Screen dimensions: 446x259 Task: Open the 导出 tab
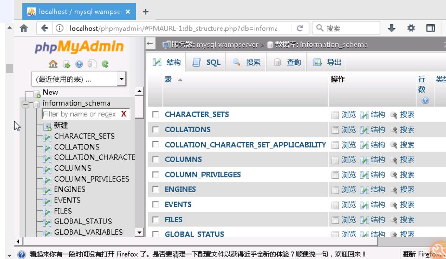(x=326, y=63)
